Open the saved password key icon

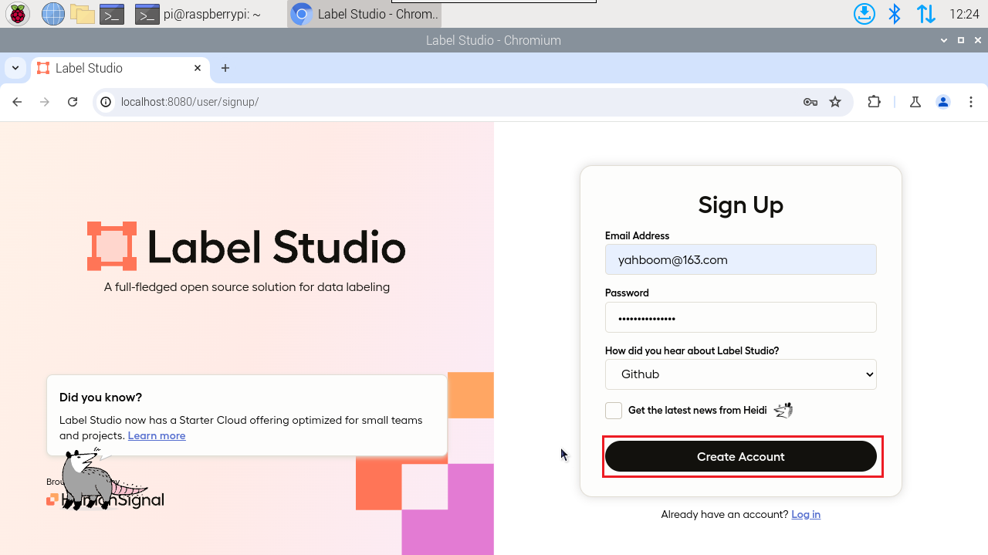tap(810, 102)
